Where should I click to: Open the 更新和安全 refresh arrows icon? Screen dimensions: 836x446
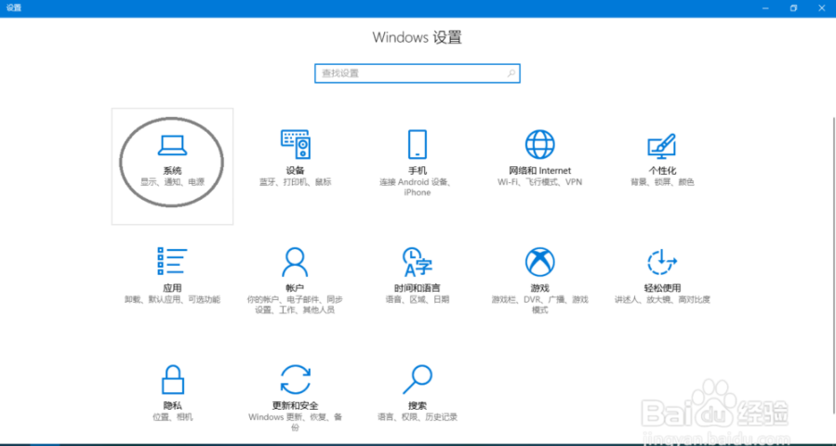(x=296, y=379)
